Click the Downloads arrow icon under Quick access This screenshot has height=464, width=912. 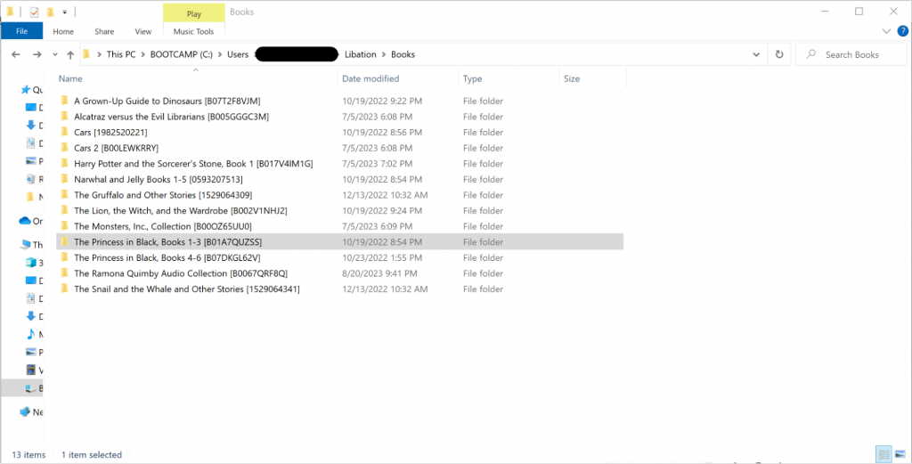click(31, 125)
